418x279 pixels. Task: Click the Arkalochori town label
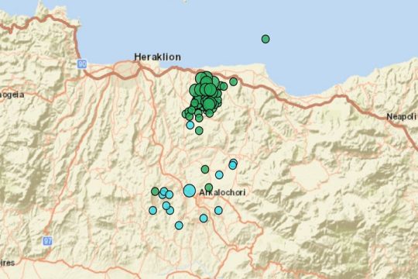tap(222, 192)
